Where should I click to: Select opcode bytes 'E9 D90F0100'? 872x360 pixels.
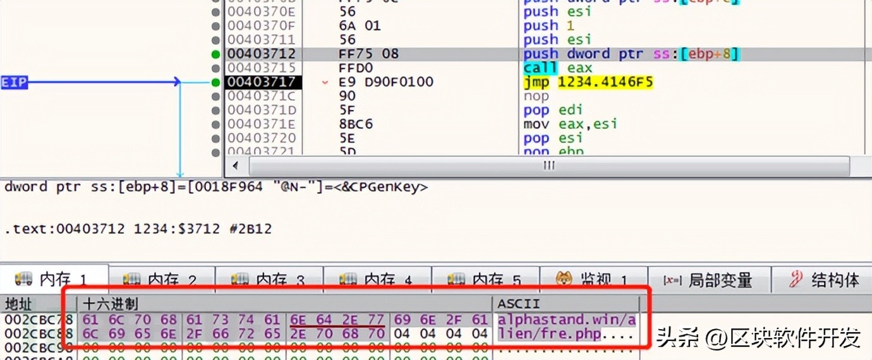click(x=386, y=82)
